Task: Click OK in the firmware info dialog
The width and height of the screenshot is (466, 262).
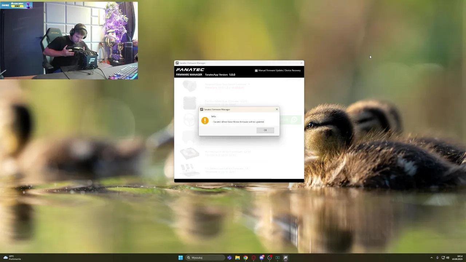Action: coord(265,130)
